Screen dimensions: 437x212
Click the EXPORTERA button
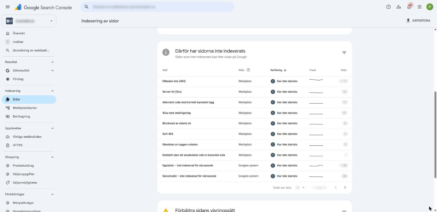click(x=418, y=21)
